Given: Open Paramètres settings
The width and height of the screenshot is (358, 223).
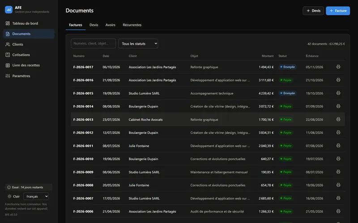Looking at the screenshot, I should pos(29,76).
